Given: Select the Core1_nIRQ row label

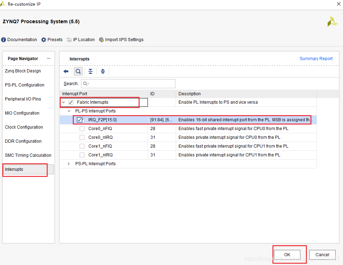Looking at the screenshot, I should (100, 155).
